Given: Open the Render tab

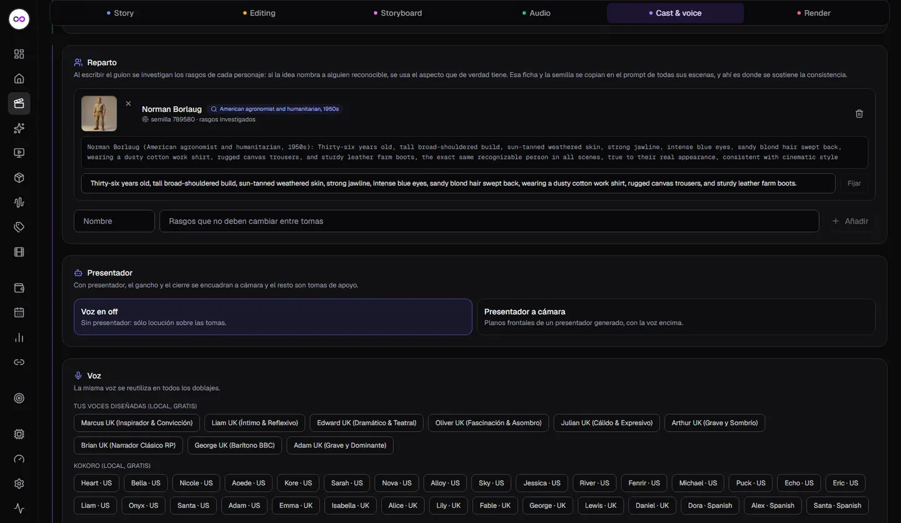Looking at the screenshot, I should [814, 13].
